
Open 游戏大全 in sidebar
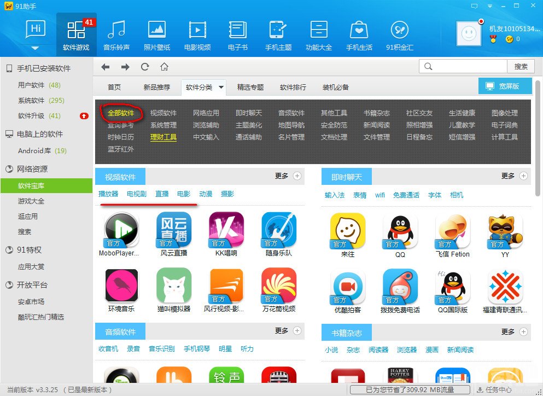click(31, 201)
